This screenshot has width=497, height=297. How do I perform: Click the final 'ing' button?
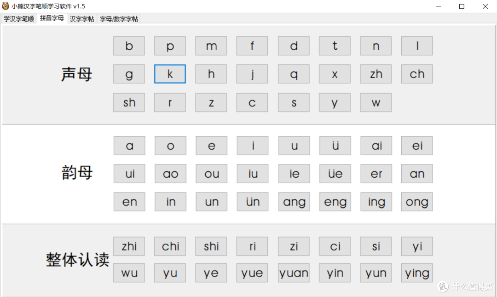[376, 202]
